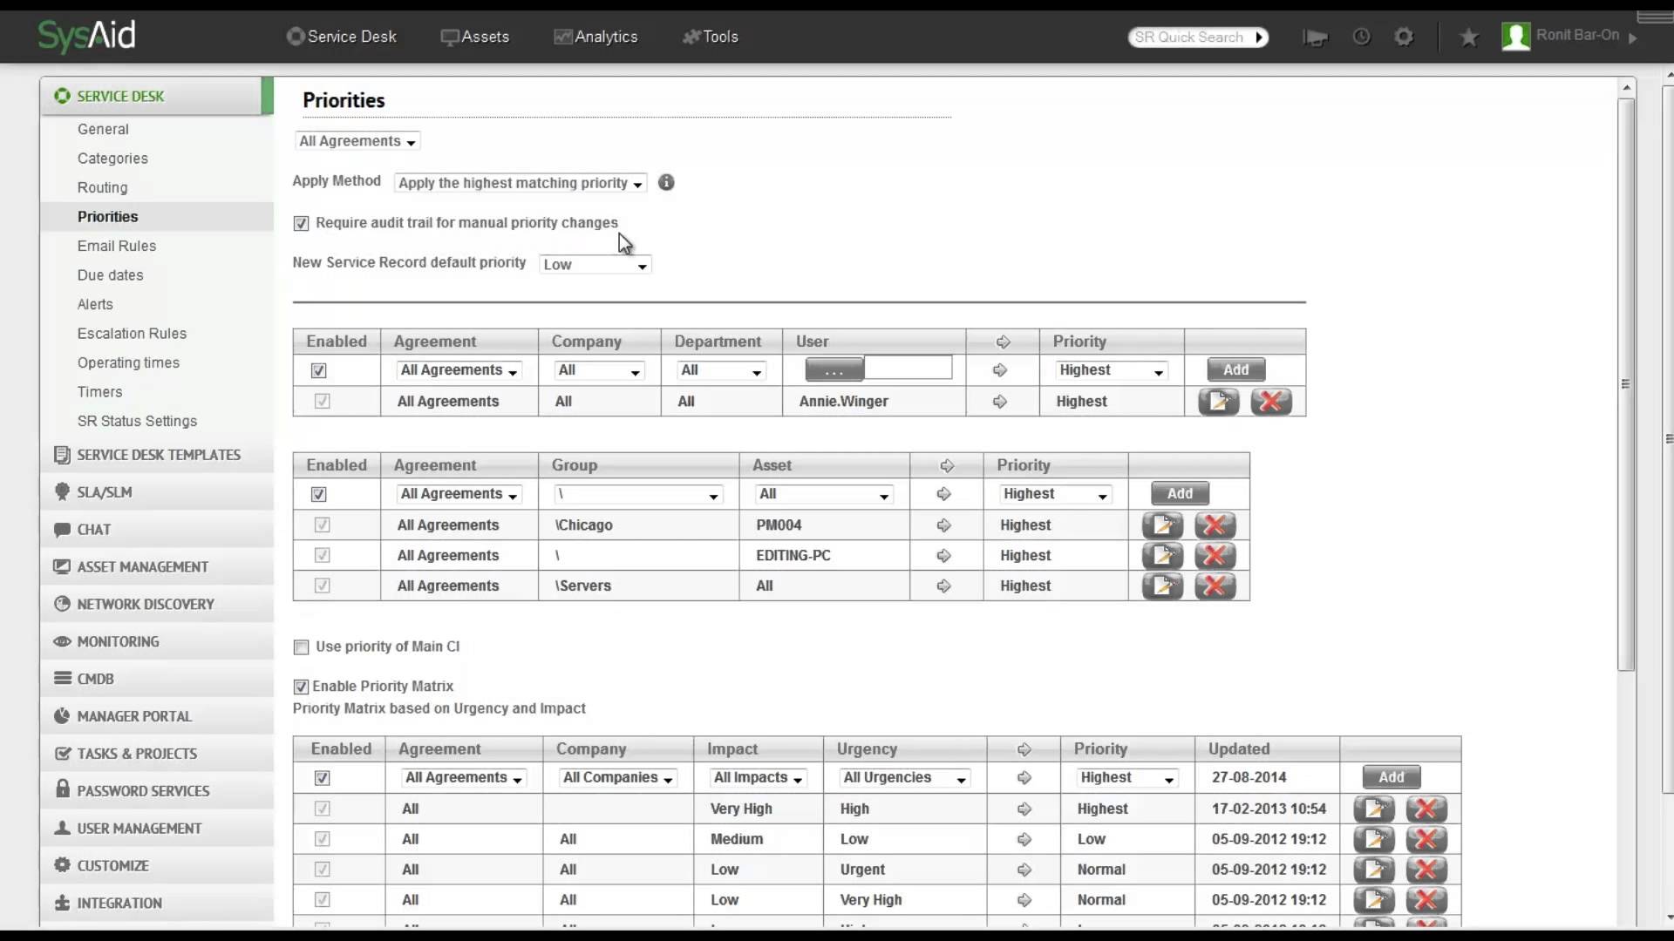Open the Assets menu
Screen dimensions: 1674x941
pyautogui.click(x=475, y=37)
